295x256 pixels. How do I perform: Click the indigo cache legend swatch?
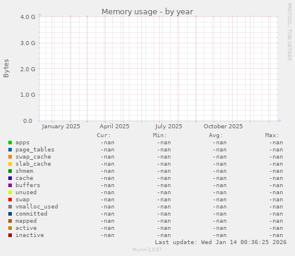[10, 178]
